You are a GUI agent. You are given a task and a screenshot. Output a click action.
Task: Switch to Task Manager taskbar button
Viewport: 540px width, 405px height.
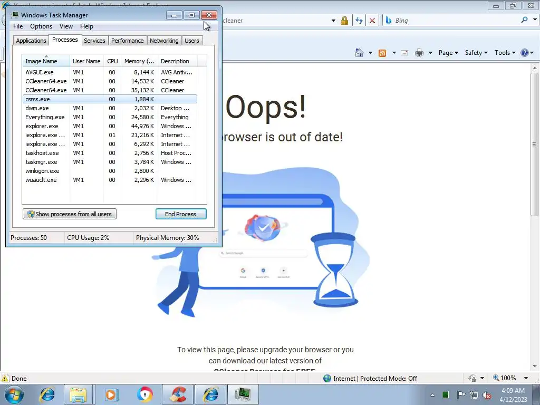(x=243, y=394)
